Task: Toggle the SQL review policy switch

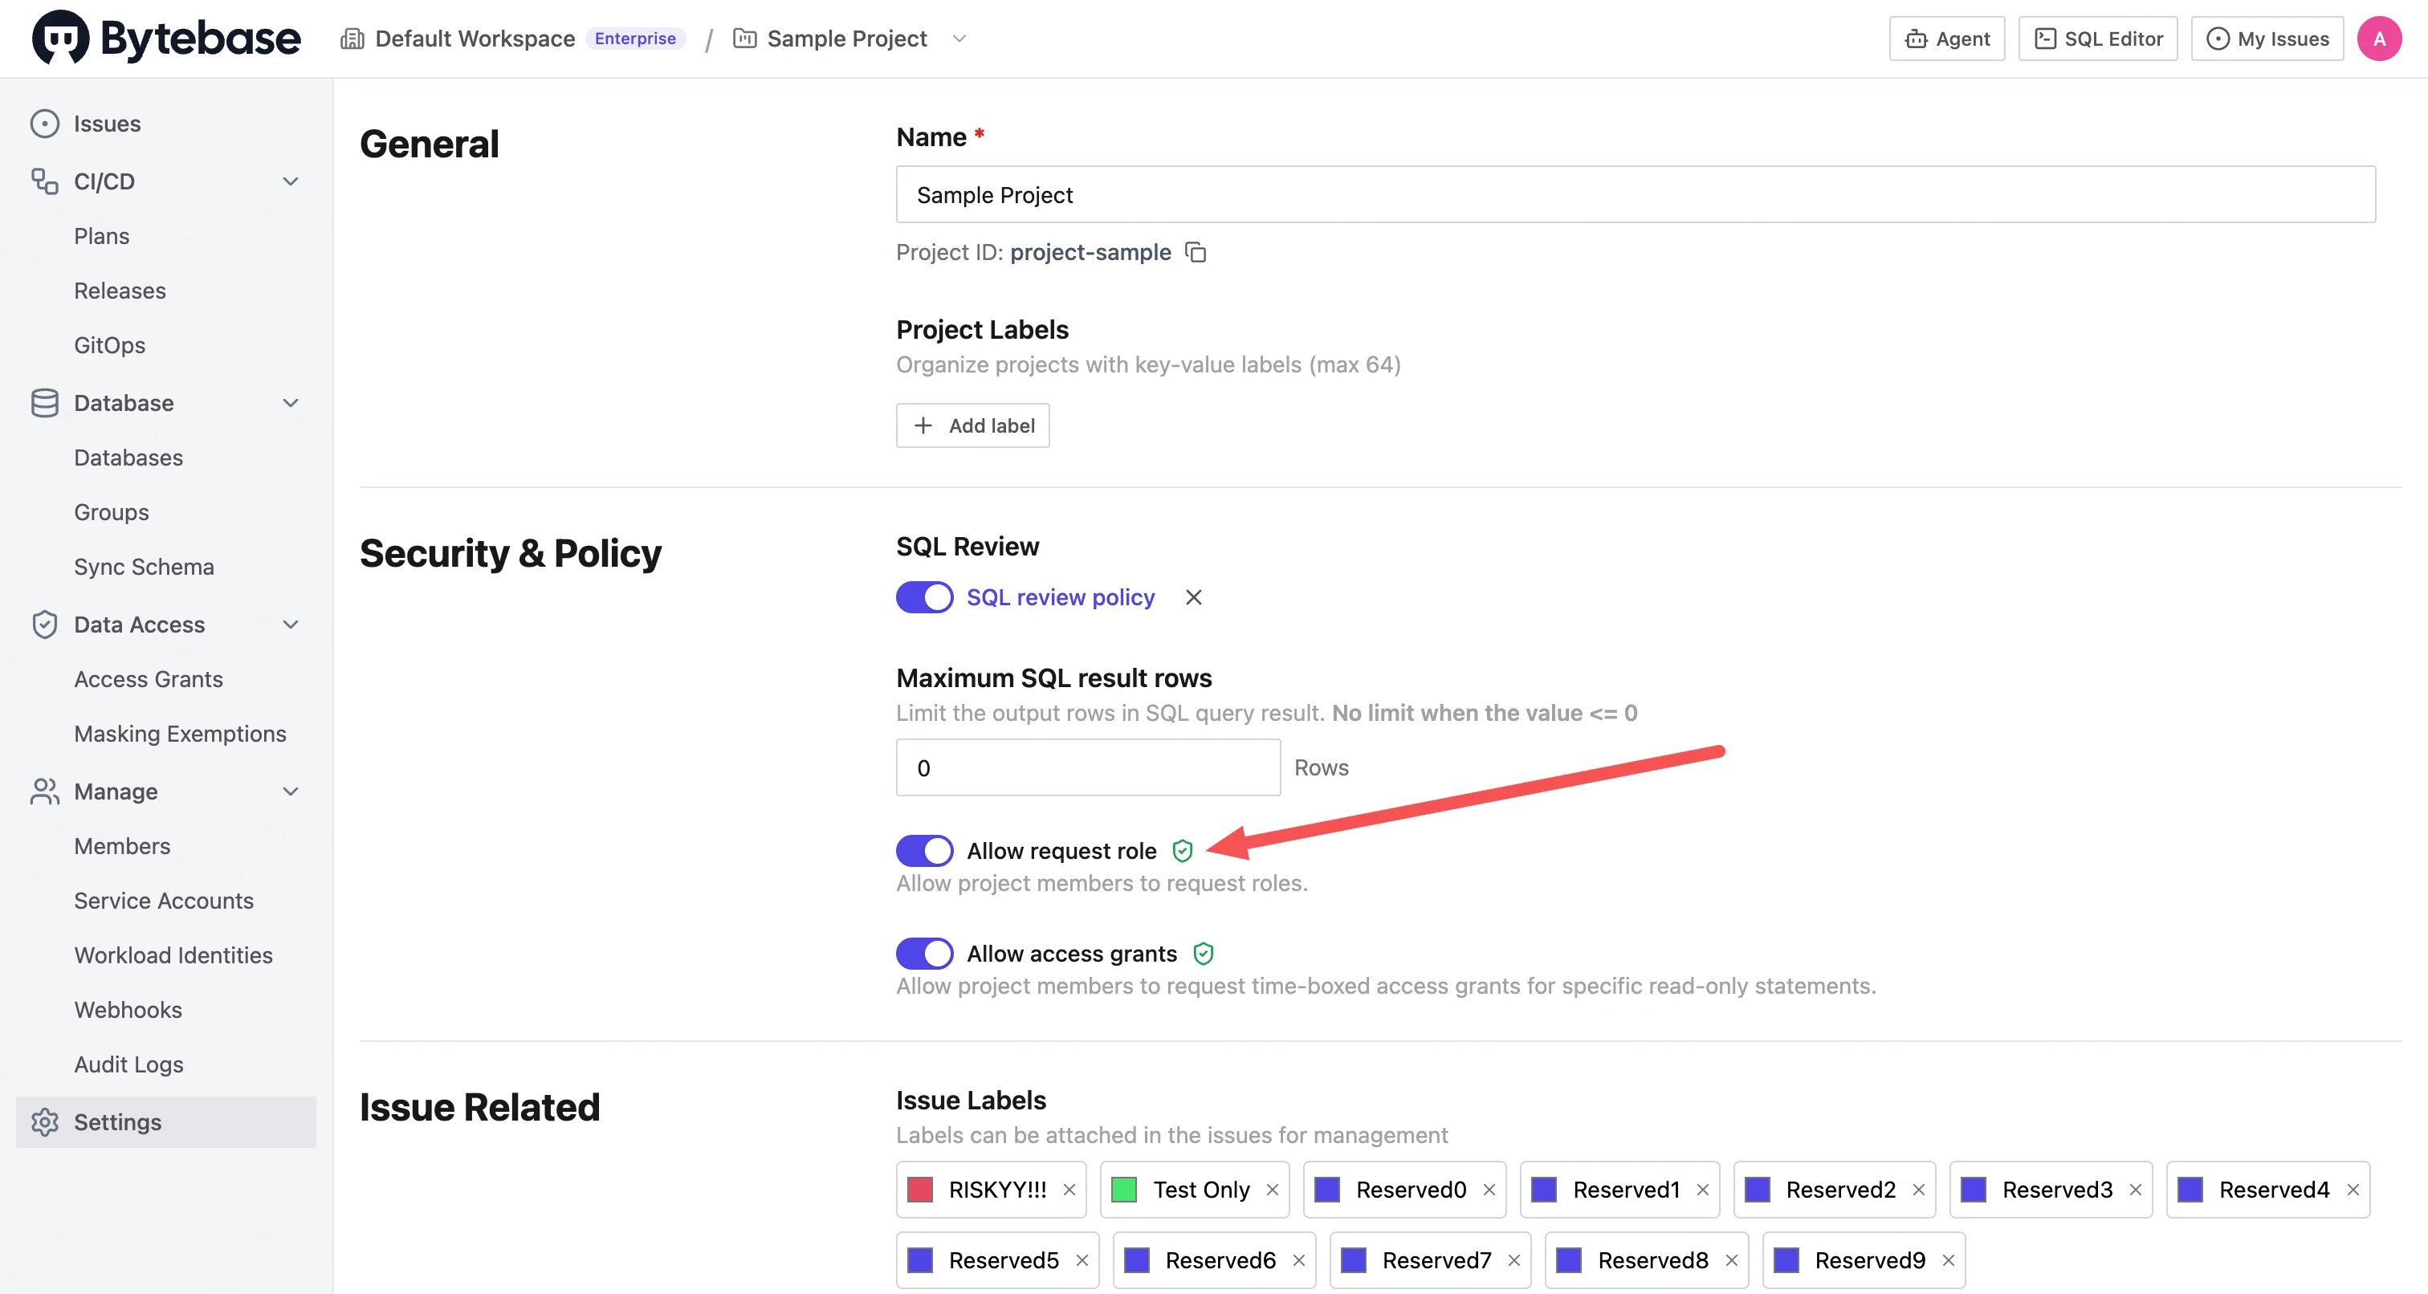Action: 925,597
